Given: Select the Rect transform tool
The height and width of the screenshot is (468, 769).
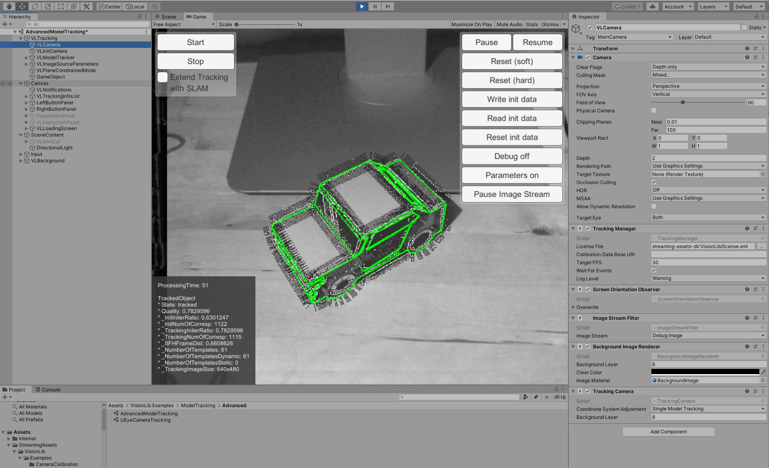Looking at the screenshot, I should pyautogui.click(x=60, y=6).
